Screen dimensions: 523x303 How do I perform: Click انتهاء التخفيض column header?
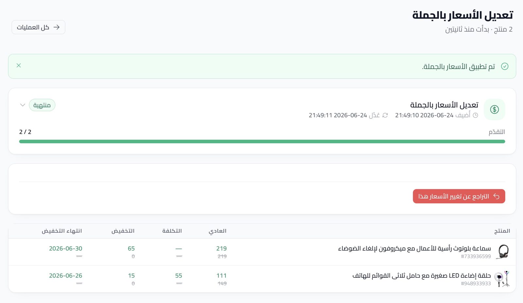(x=62, y=231)
